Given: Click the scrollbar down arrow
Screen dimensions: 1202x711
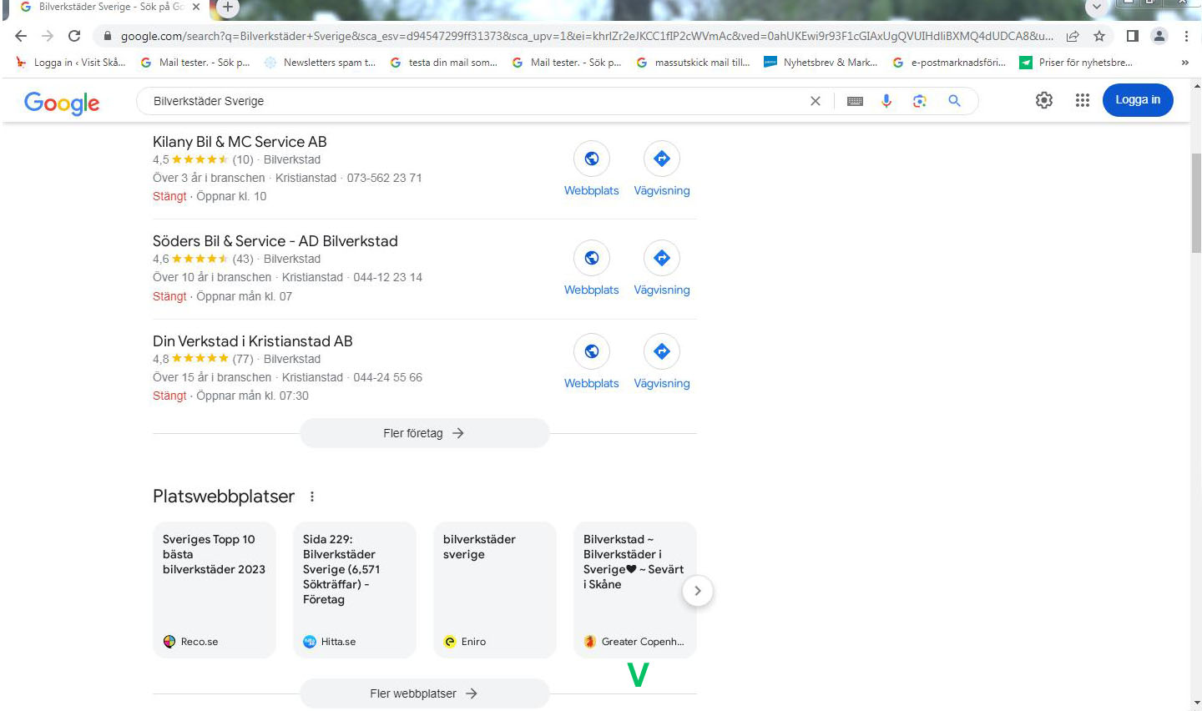Looking at the screenshot, I should tap(1196, 703).
